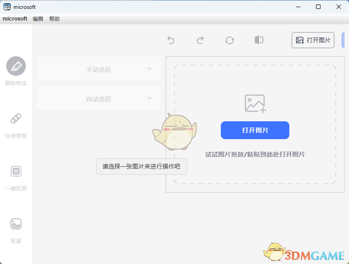The width and height of the screenshot is (349, 264).
Task: Close the microsoft window
Action: tap(339, 7)
